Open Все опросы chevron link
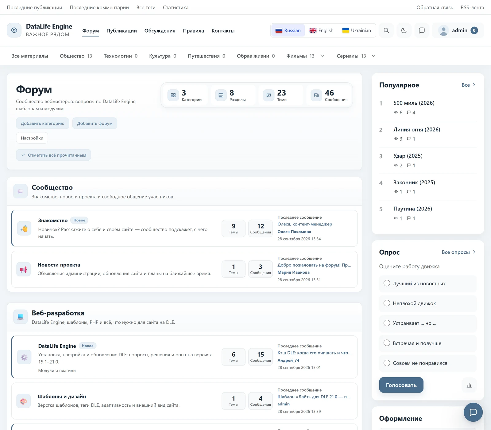491x430 pixels. click(459, 252)
